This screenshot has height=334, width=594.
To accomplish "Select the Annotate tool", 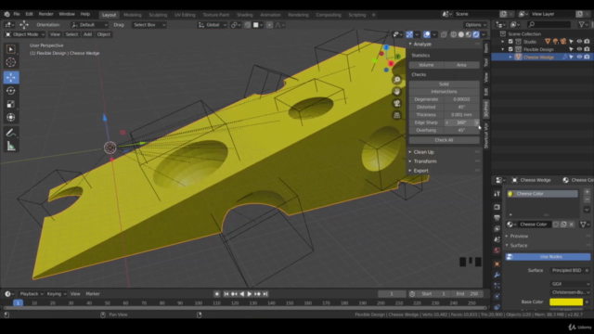I will (10, 133).
